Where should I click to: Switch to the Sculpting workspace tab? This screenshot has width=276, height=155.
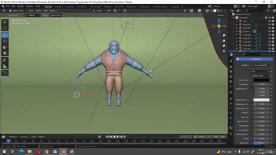click(70, 7)
